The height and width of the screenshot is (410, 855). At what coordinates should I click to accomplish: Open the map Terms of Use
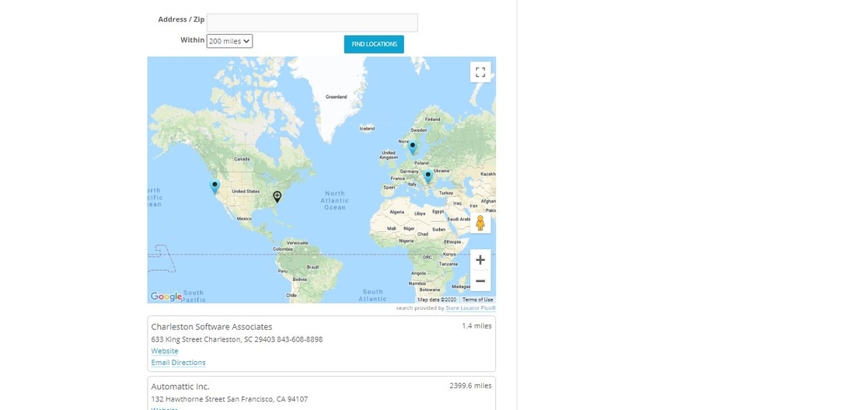[477, 300]
